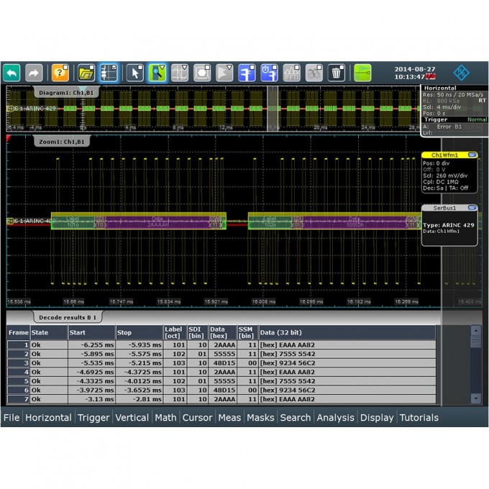Screen dimensions: 489x489
Task: Open the Tutorials menu
Action: pyautogui.click(x=419, y=418)
